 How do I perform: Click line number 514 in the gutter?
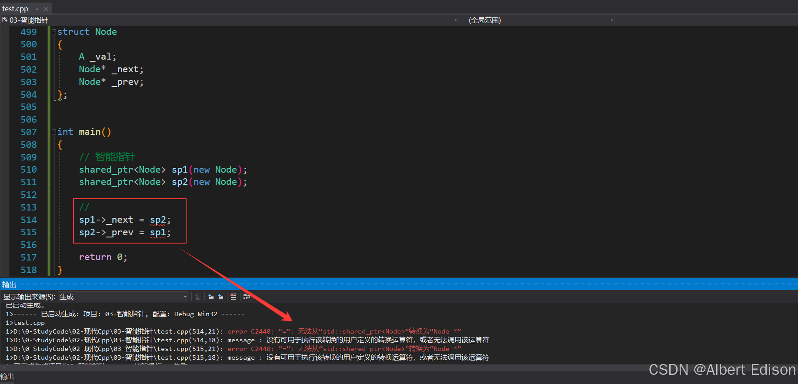click(29, 220)
